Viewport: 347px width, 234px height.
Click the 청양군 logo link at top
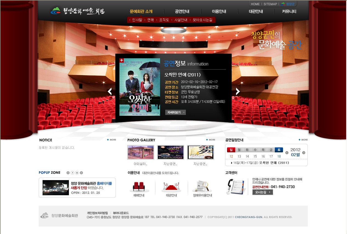point(288,4)
